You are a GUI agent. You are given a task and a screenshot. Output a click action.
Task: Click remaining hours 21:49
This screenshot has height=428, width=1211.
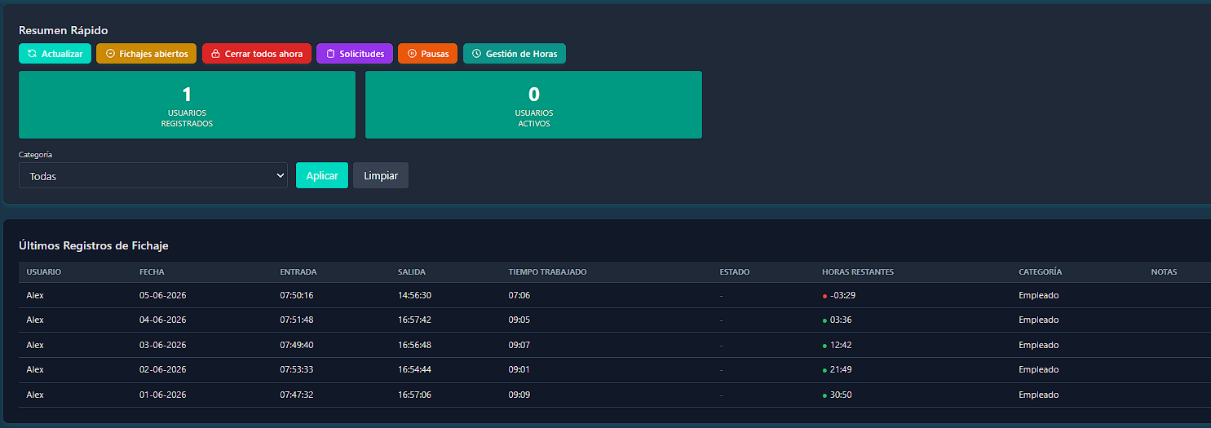[x=841, y=369]
